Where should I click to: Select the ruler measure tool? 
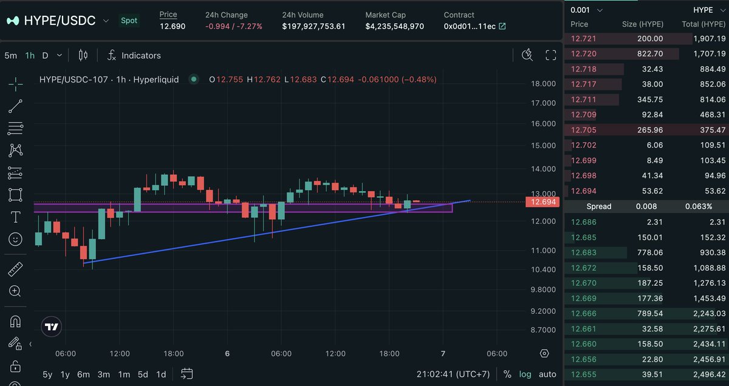[16, 269]
